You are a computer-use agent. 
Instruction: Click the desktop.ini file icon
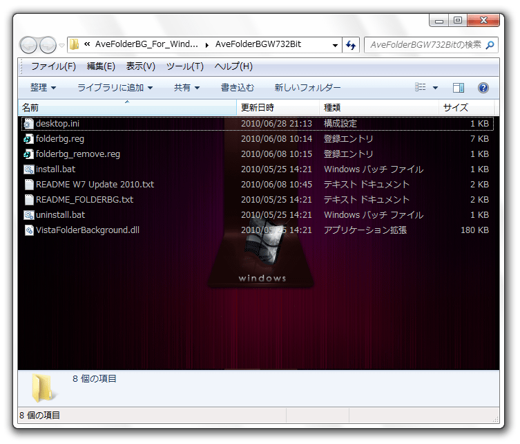(x=29, y=124)
